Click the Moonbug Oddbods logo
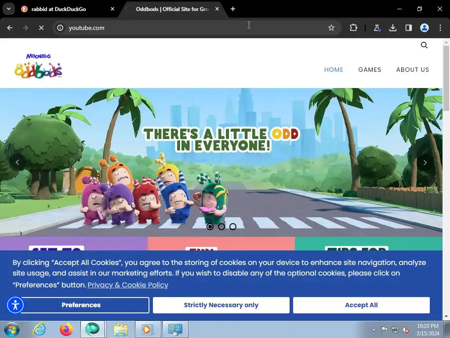 pos(38,66)
